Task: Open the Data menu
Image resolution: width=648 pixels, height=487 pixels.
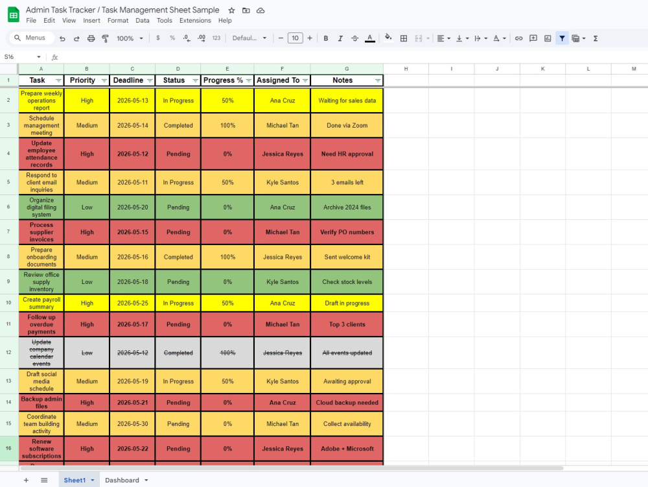Action: click(x=142, y=21)
